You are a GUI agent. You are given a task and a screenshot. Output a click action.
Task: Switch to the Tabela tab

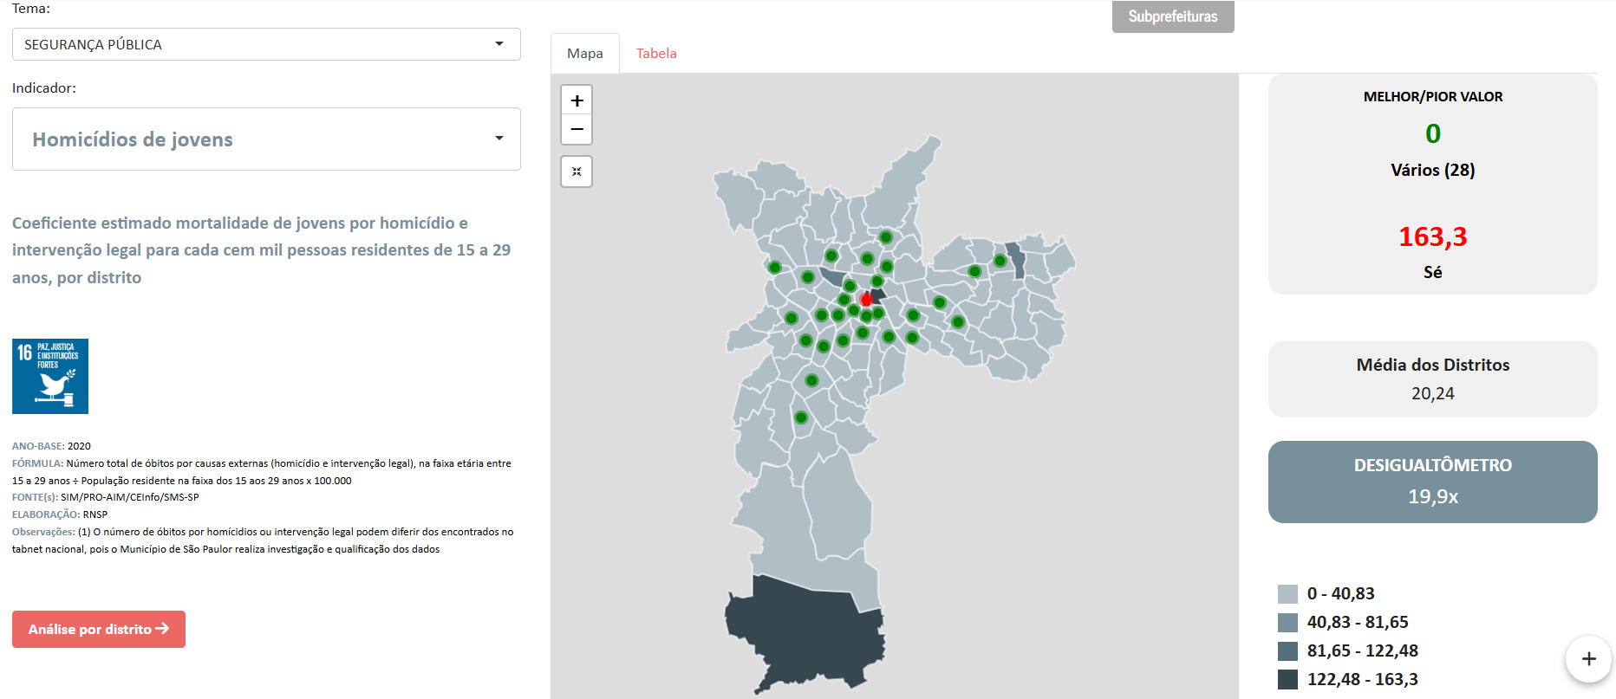[x=656, y=54]
